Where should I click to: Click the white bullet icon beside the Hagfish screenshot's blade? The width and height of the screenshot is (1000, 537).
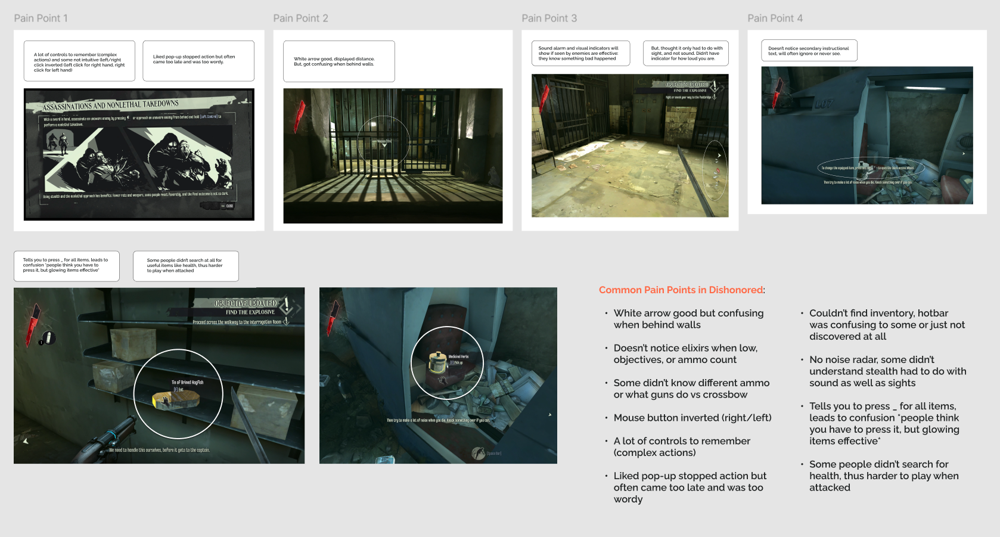48,338
